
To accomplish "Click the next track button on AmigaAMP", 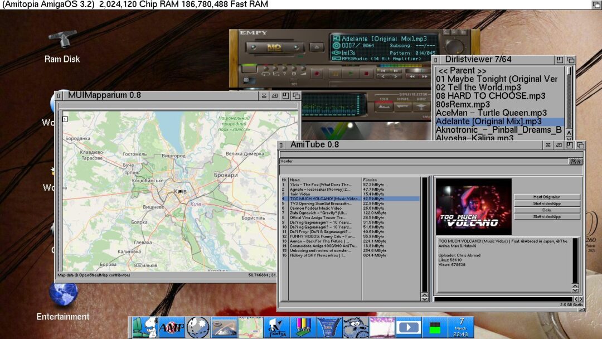I will [396, 70].
